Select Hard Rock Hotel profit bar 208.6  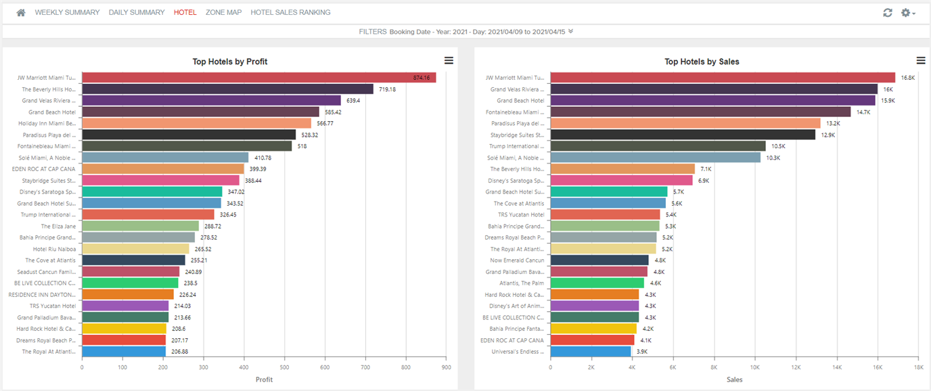(x=124, y=329)
